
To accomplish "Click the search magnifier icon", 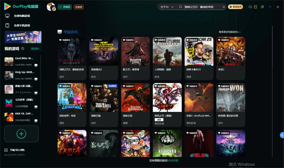I will pyautogui.click(x=181, y=7).
